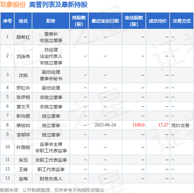Click the 高管列表及最新持股 heading
The width and height of the screenshot is (194, 193).
[x=58, y=5]
